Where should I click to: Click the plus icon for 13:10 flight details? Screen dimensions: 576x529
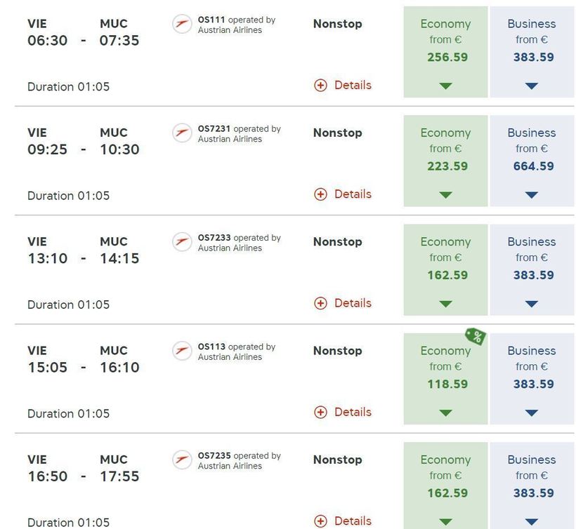tap(320, 304)
